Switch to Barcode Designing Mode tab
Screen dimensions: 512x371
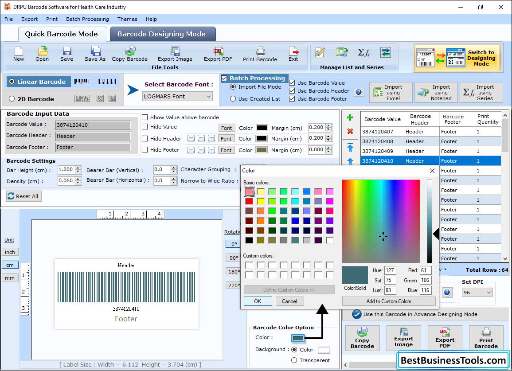tap(162, 34)
